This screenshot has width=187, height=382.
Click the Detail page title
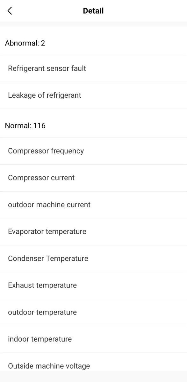(x=93, y=11)
